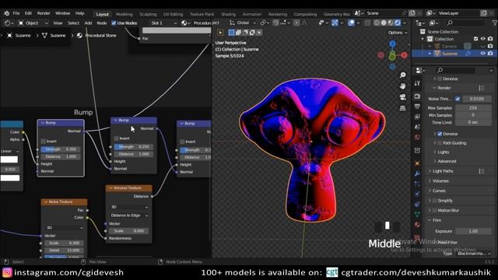Open the Tool properties tab icon

(x=417, y=83)
